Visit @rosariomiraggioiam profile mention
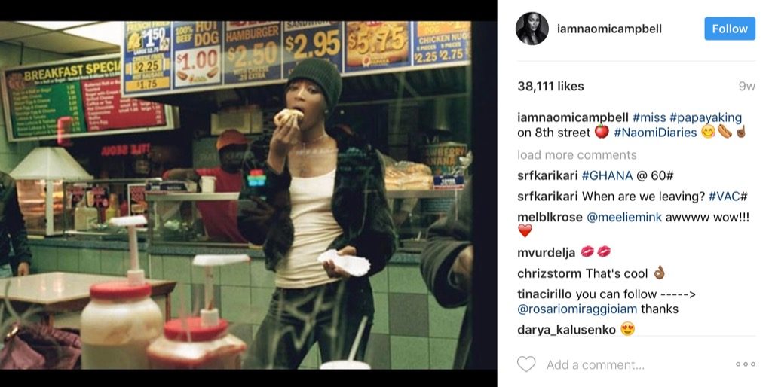 pyautogui.click(x=577, y=309)
